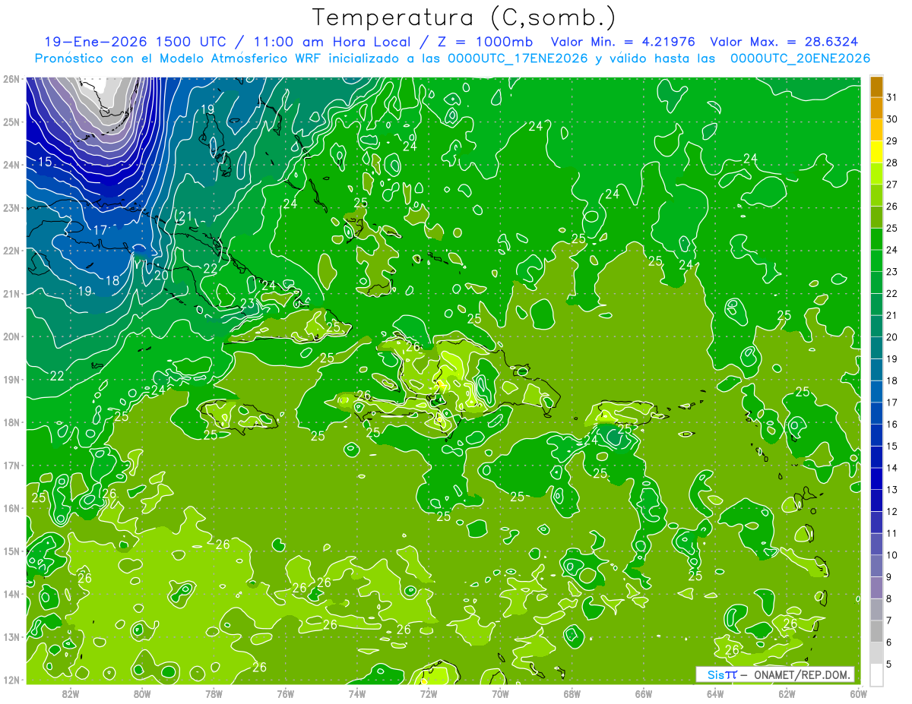This screenshot has width=912, height=704.
Task: Click the "Valor Min. = 4.21976" readout
Action: pos(623,42)
